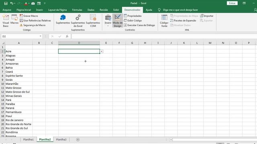Screen dimensions: 257x144
Task: Open the font color dropdown arrow
Action: point(29,3)
